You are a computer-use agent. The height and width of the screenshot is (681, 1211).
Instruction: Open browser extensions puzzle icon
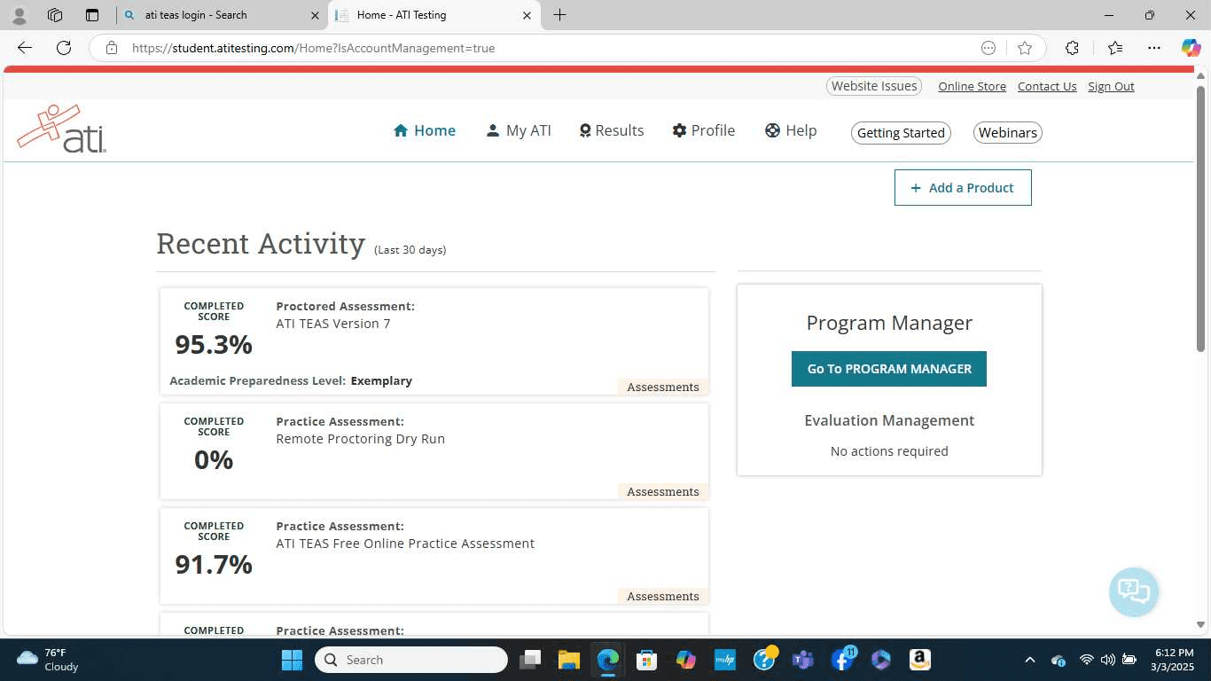[1072, 48]
